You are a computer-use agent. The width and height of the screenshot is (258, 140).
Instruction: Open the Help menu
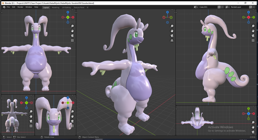click(x=36, y=7)
